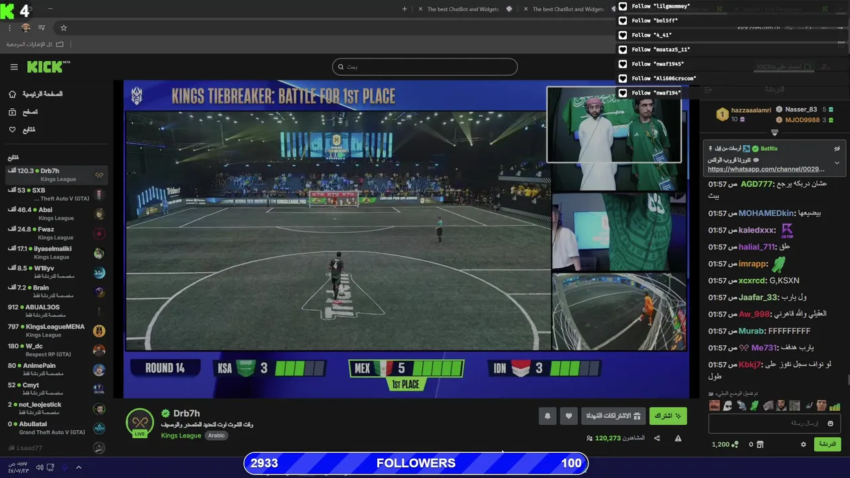Click the share stream icon
Viewport: 850px width, 478px height.
pos(657,438)
